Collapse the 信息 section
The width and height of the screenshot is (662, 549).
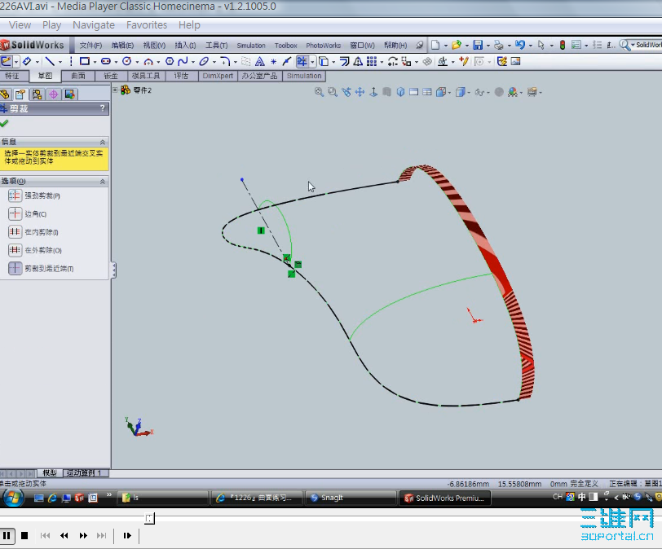tap(102, 142)
